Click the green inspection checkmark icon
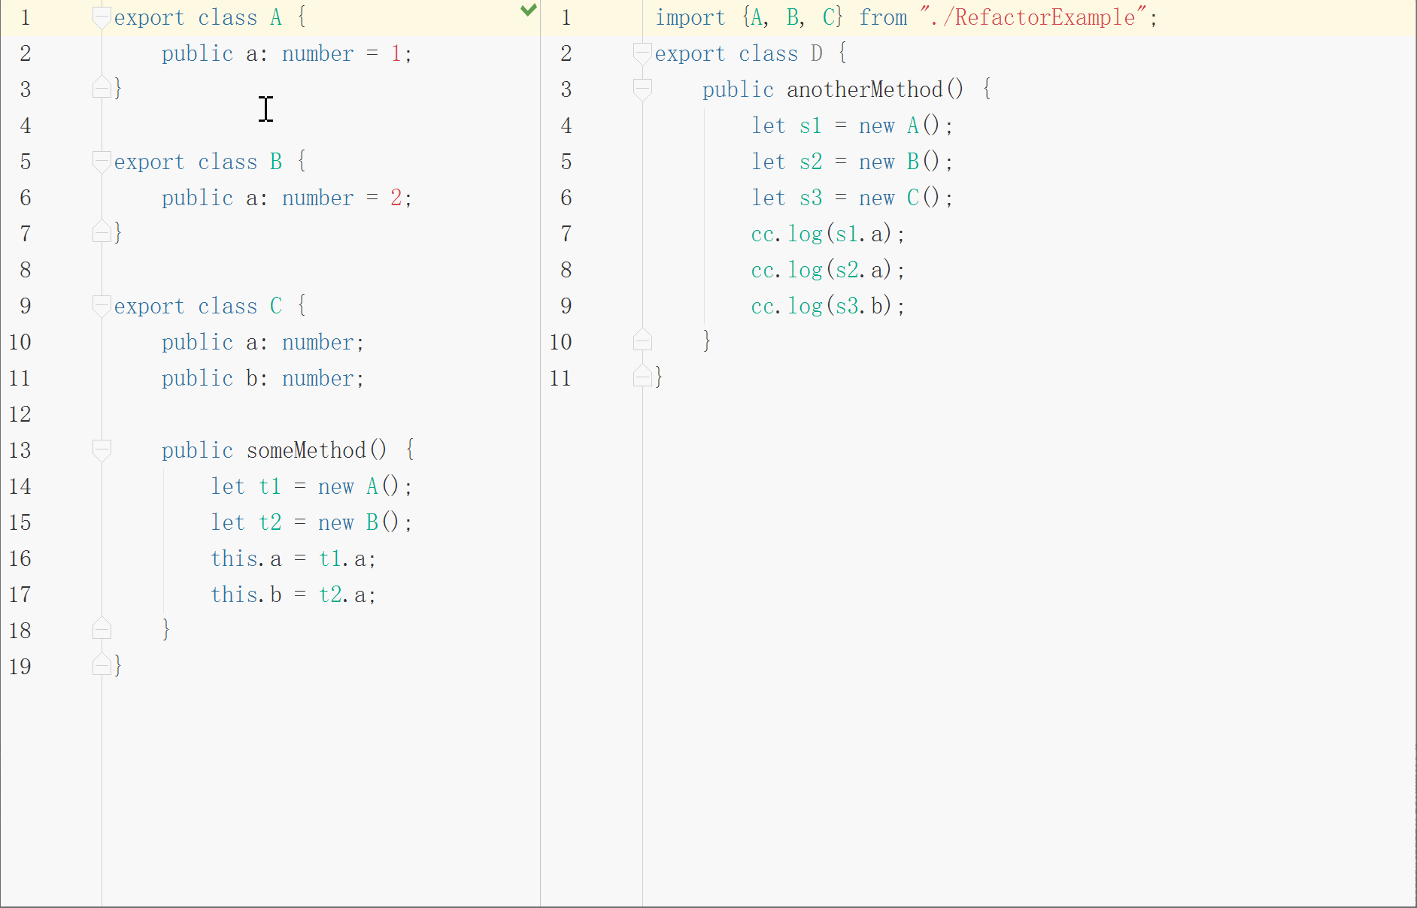The height and width of the screenshot is (908, 1417). tap(529, 10)
